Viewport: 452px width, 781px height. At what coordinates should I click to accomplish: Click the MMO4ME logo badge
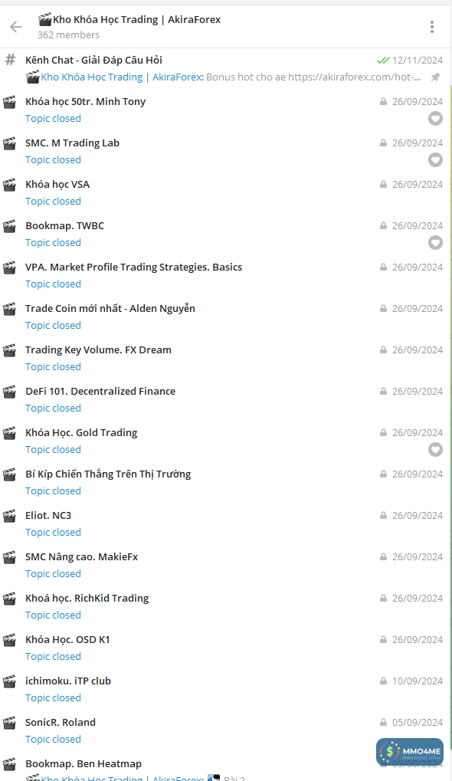(409, 752)
